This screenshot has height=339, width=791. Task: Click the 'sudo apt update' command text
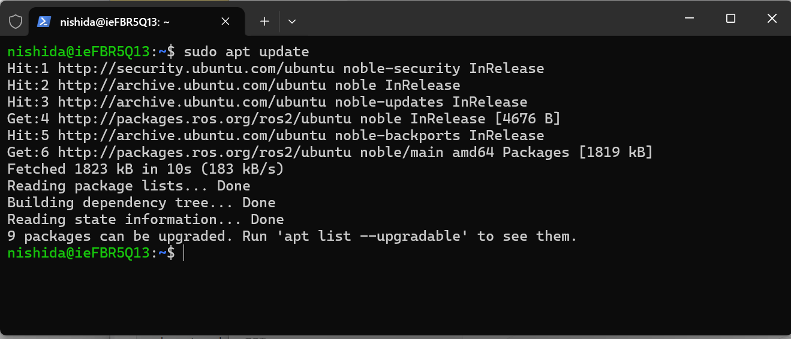click(x=246, y=52)
